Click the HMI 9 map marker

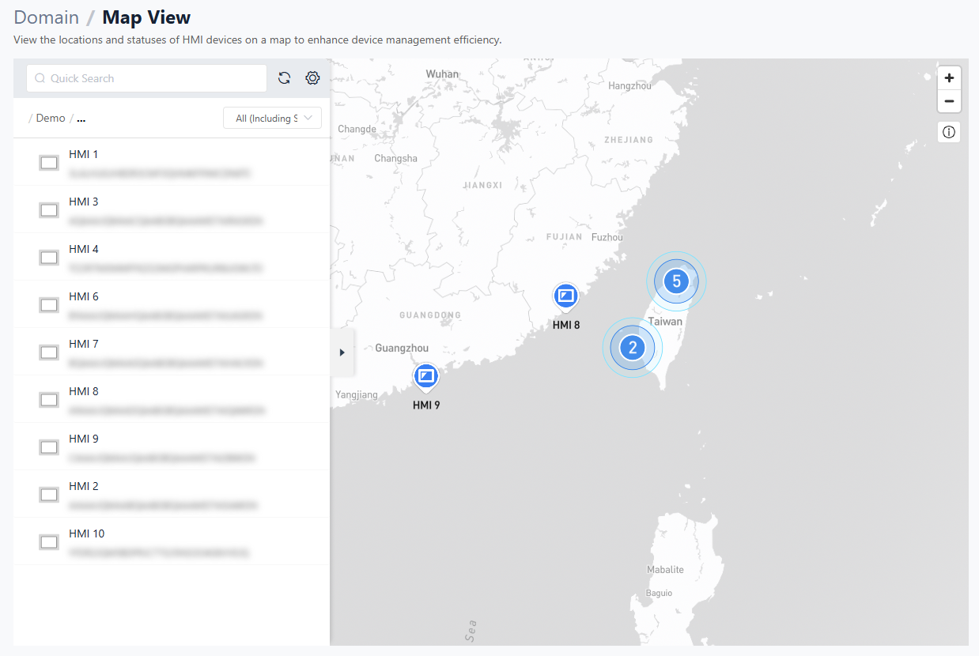[425, 376]
